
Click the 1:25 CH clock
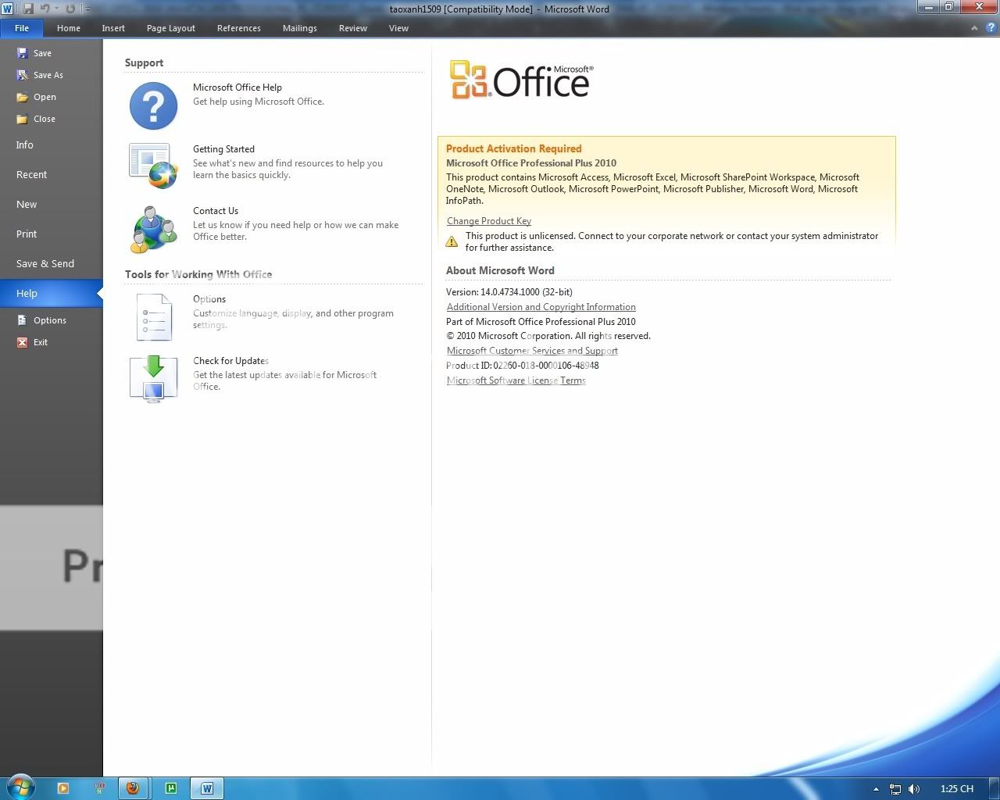(x=957, y=789)
